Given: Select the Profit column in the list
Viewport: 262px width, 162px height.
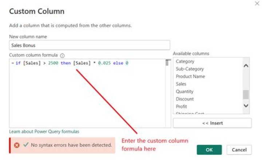Looking at the screenshot, I should coord(181,106).
